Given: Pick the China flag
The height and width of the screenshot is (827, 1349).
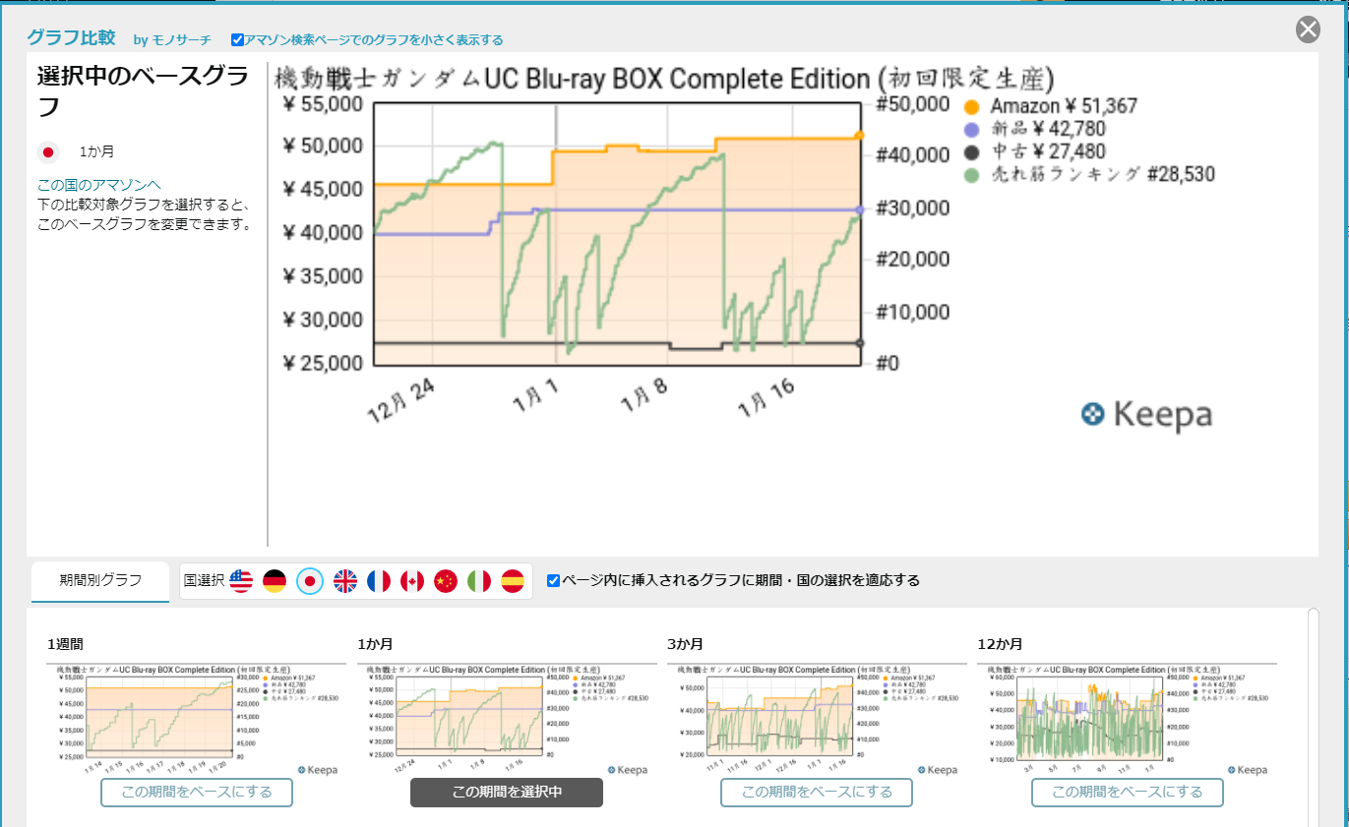Looking at the screenshot, I should coord(446,581).
